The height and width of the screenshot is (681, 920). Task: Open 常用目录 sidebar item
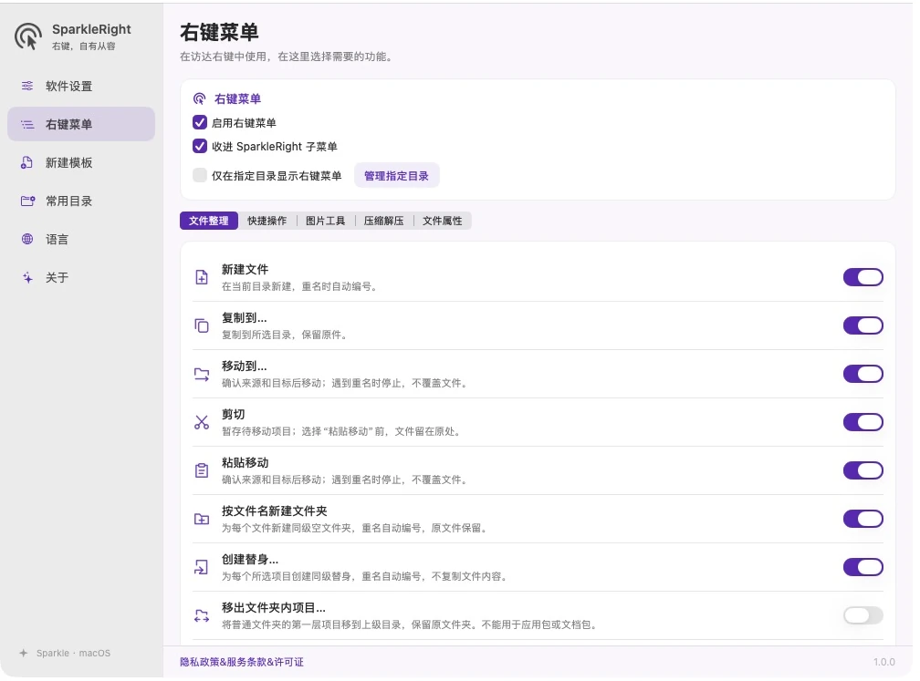tap(81, 201)
